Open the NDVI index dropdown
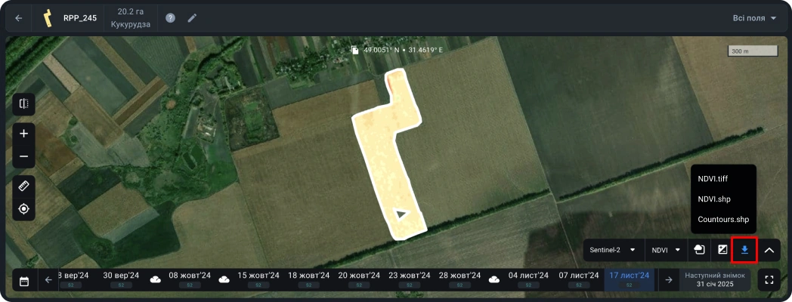The width and height of the screenshot is (792, 302). [666, 250]
